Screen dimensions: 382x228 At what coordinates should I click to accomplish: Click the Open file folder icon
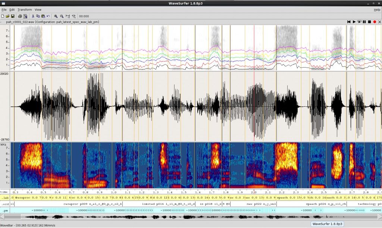click(x=8, y=16)
